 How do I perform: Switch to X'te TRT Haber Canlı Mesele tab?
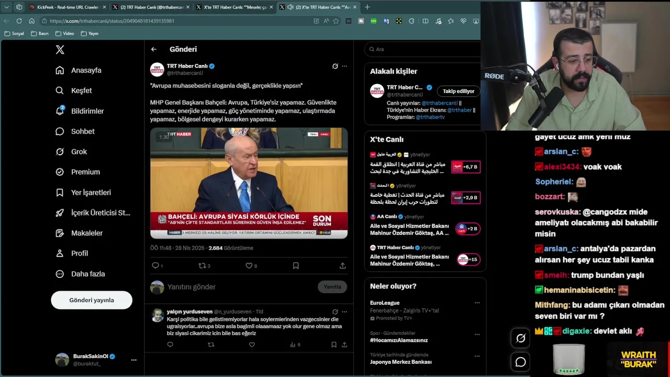[234, 7]
